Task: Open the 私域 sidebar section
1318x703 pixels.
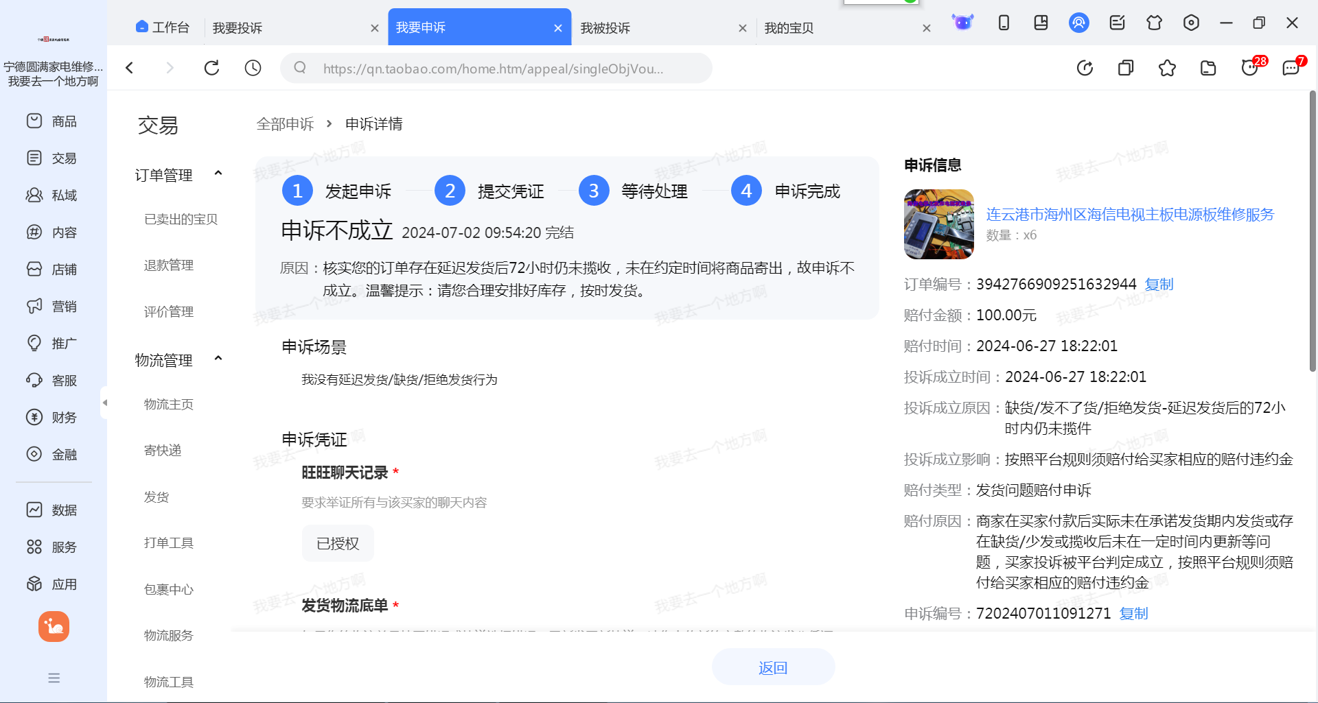Action: [52, 195]
